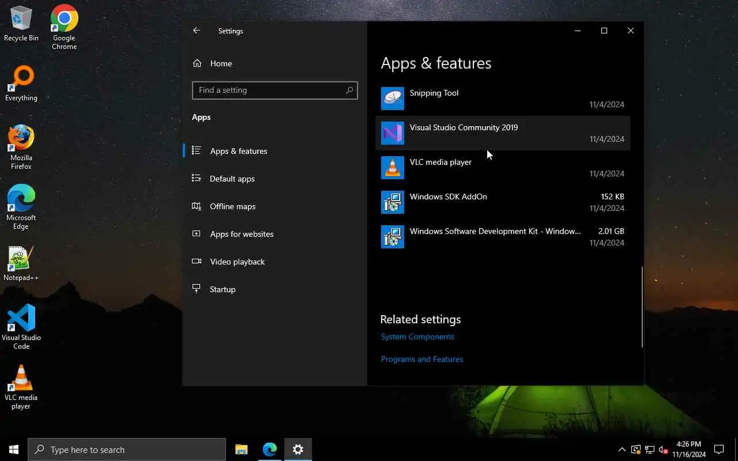Open Offline maps section

(x=274, y=206)
